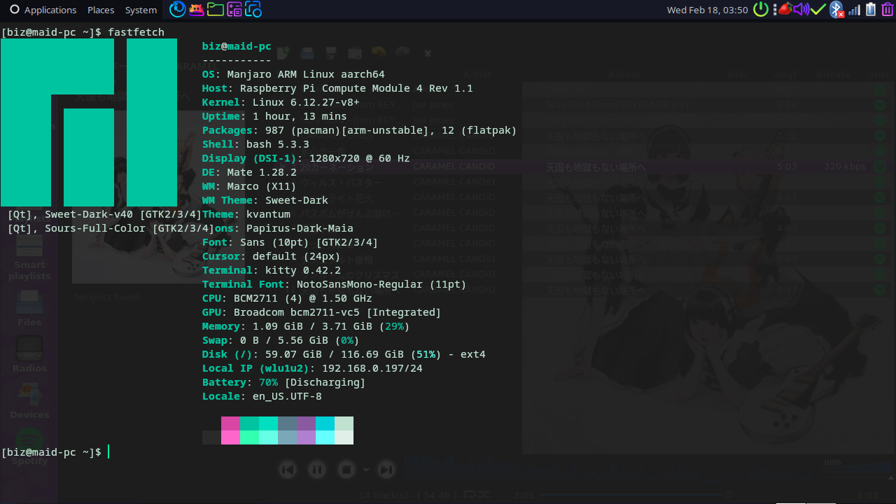Click the battery status icon

click(871, 9)
